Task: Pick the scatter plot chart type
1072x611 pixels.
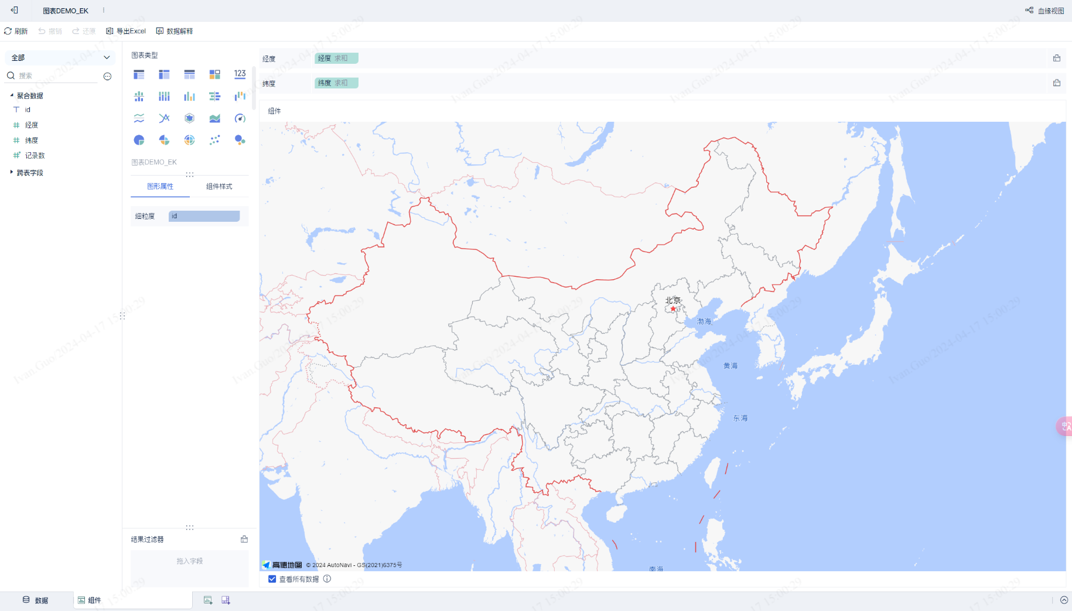Action: (214, 140)
